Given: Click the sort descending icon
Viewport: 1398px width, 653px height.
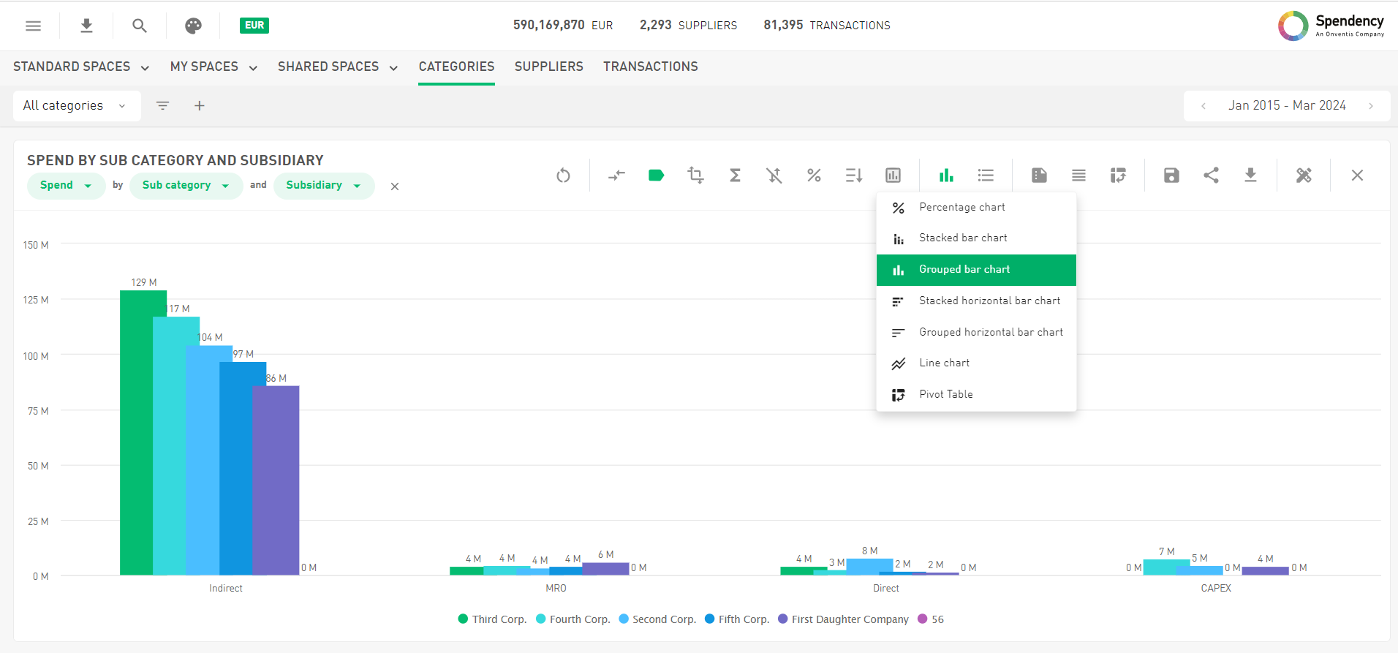Looking at the screenshot, I should coord(853,175).
